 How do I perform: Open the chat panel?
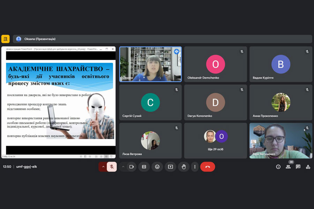click(x=298, y=167)
